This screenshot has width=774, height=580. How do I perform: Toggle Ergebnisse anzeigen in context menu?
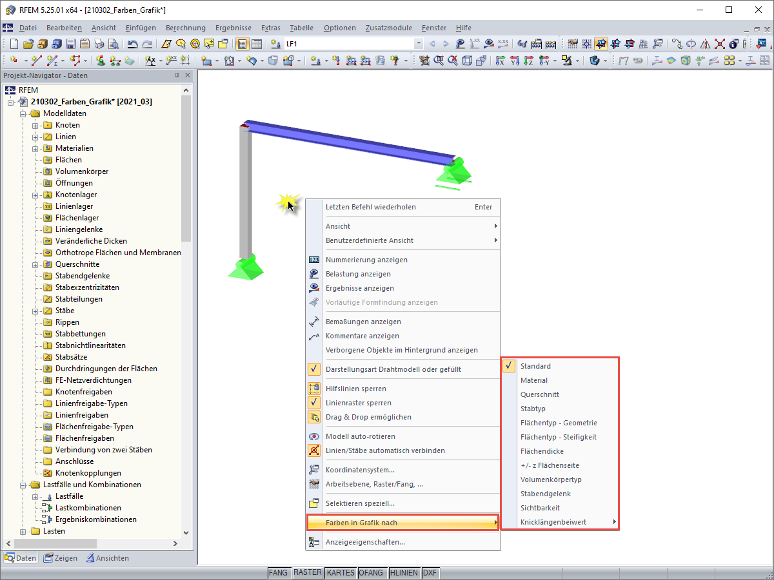(402, 288)
